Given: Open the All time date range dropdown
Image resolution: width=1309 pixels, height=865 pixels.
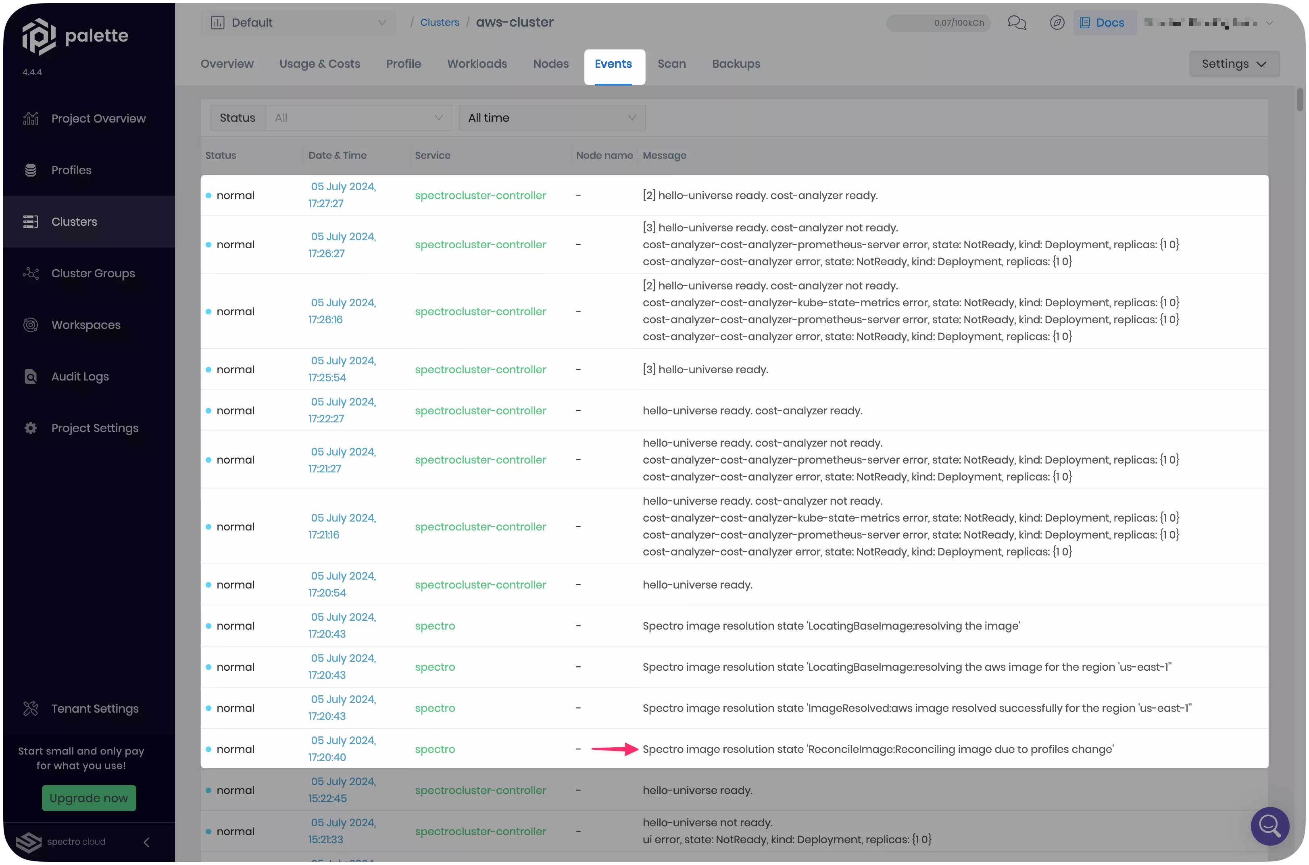Looking at the screenshot, I should pos(552,118).
